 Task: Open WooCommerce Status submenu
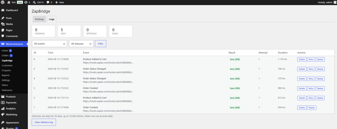(5, 85)
